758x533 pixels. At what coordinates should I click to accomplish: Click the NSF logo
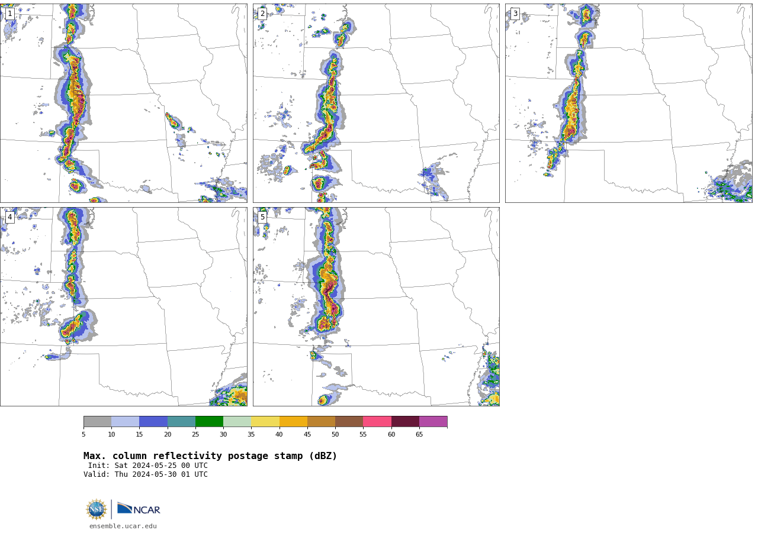[97, 509]
